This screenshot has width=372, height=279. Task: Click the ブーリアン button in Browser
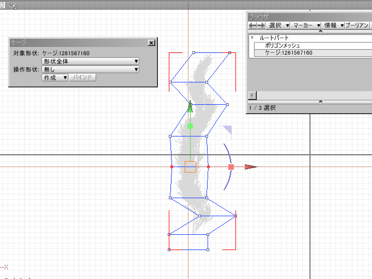[x=357, y=26]
